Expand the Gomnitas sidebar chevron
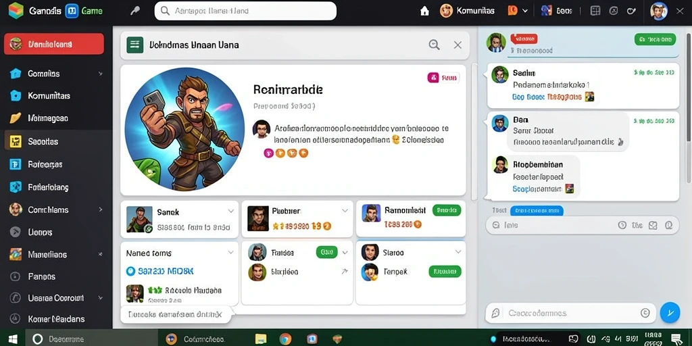 pos(100,74)
